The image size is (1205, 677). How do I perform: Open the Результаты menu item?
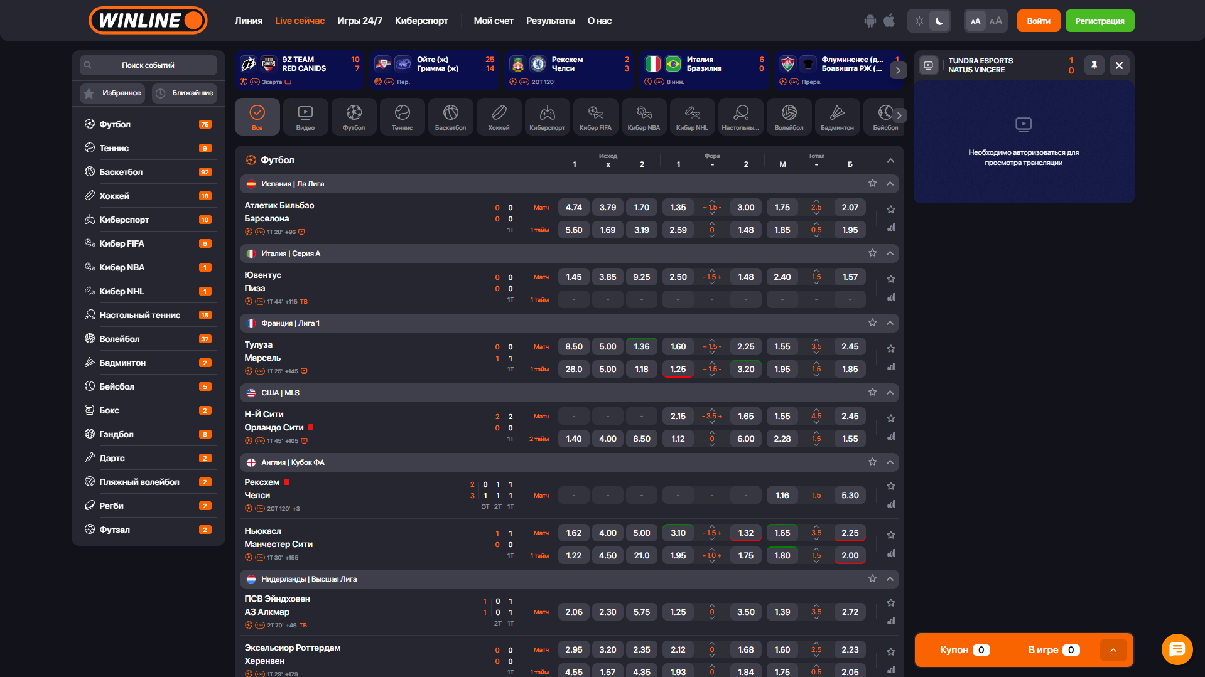coord(550,21)
